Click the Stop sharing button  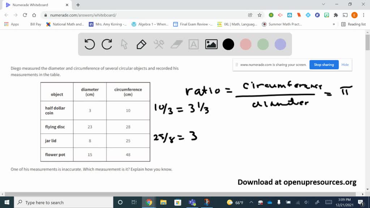click(x=324, y=65)
